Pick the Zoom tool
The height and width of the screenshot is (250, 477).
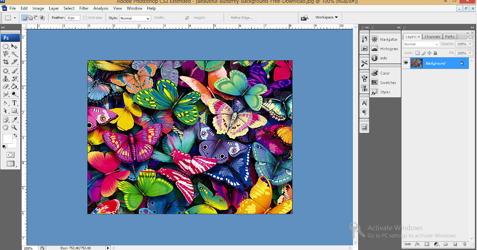(14, 127)
